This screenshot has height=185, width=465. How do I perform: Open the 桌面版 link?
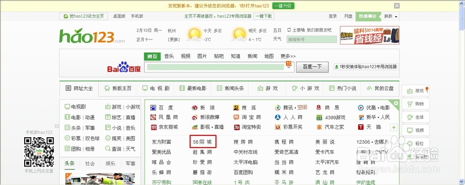click(119, 17)
